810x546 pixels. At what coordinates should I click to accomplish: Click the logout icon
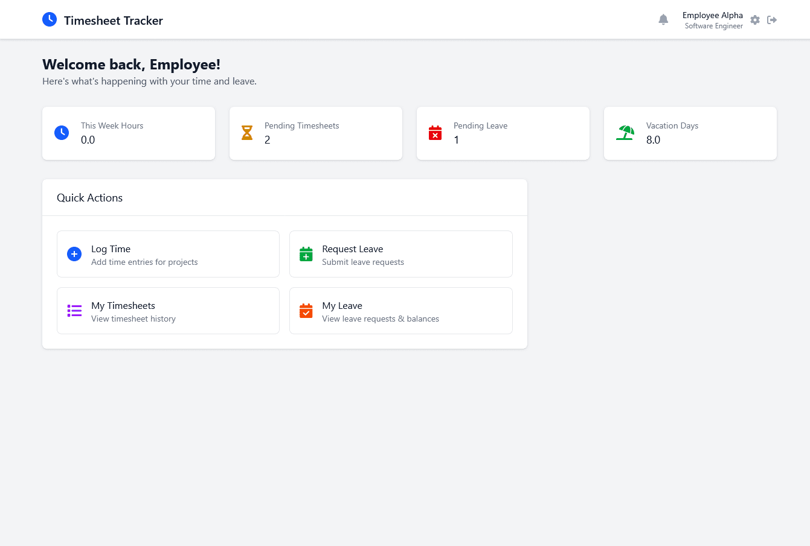coord(772,19)
